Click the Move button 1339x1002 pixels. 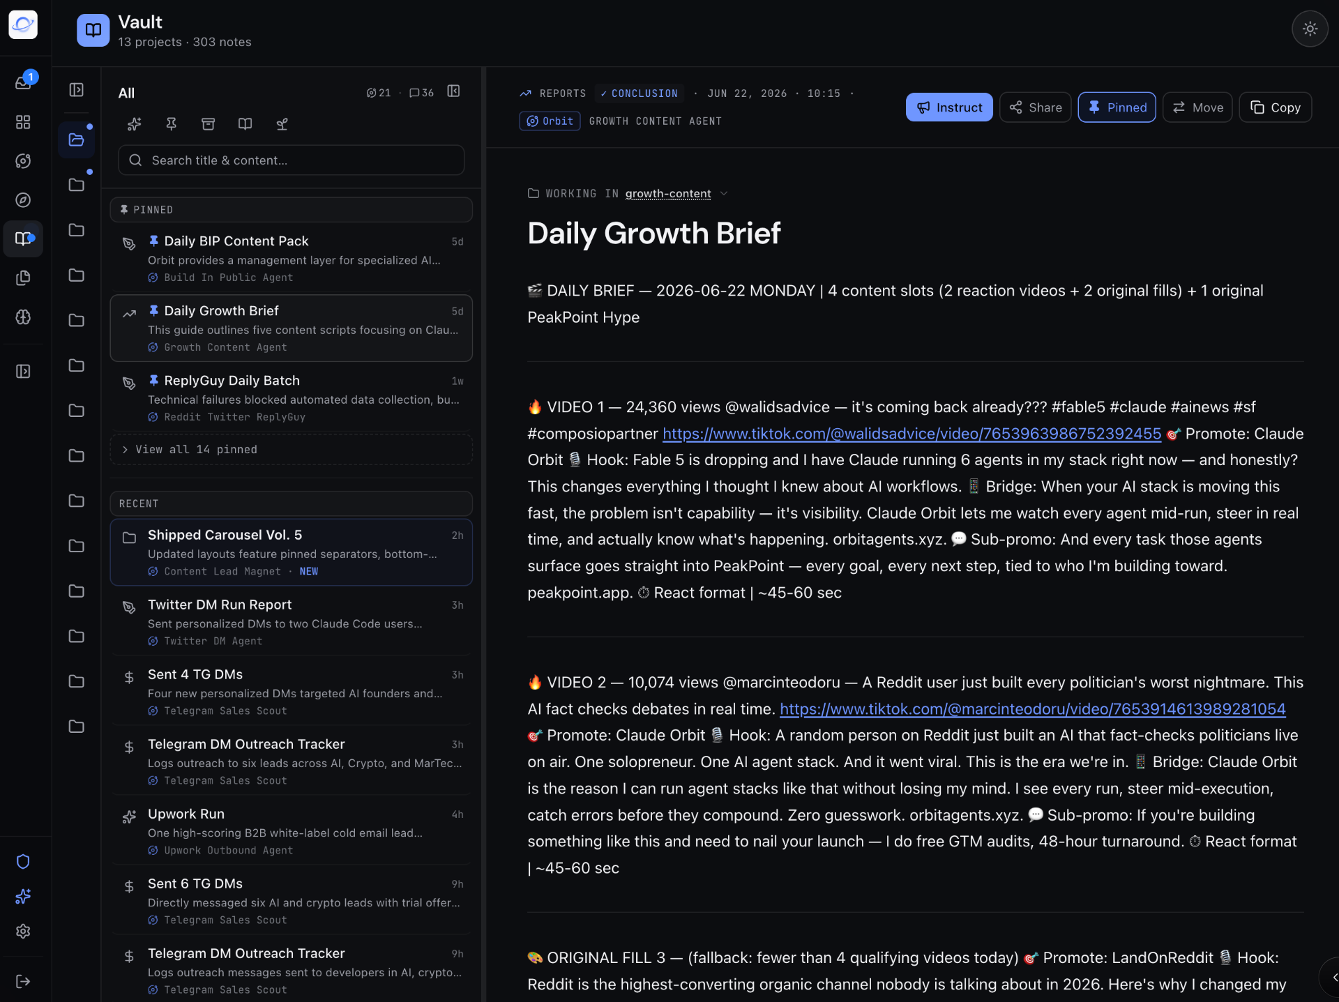click(x=1197, y=107)
